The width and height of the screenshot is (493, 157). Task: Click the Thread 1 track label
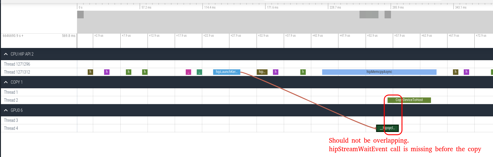click(11, 92)
